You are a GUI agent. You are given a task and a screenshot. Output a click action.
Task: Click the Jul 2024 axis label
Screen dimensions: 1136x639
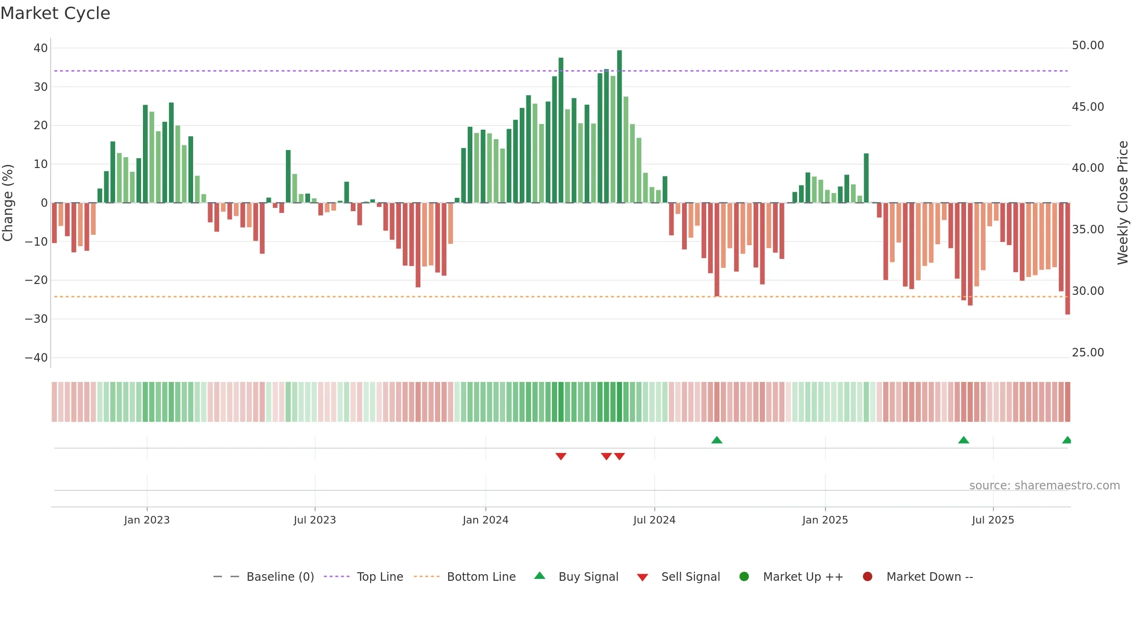(x=655, y=520)
